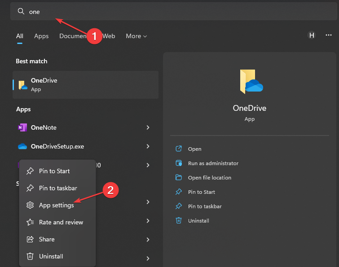Screen dimensions: 339x267
Task: Open App settings from context menu
Action: (57, 205)
